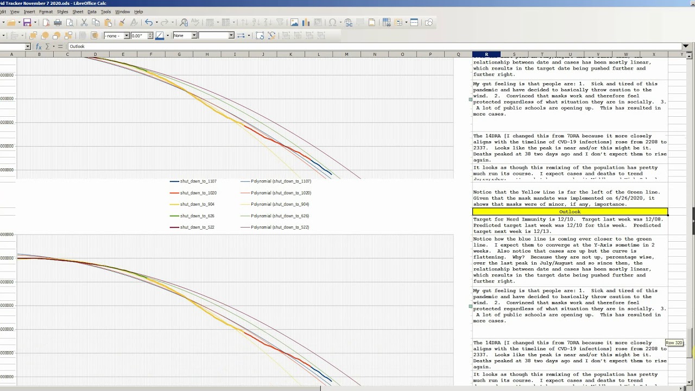Insert an image using toolbar icon
Viewport: 695px width, 391px height.
pos(294,22)
